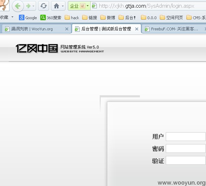Click the 验证 captcha input field
The width and height of the screenshot is (206, 186).
pyautogui.click(x=186, y=160)
